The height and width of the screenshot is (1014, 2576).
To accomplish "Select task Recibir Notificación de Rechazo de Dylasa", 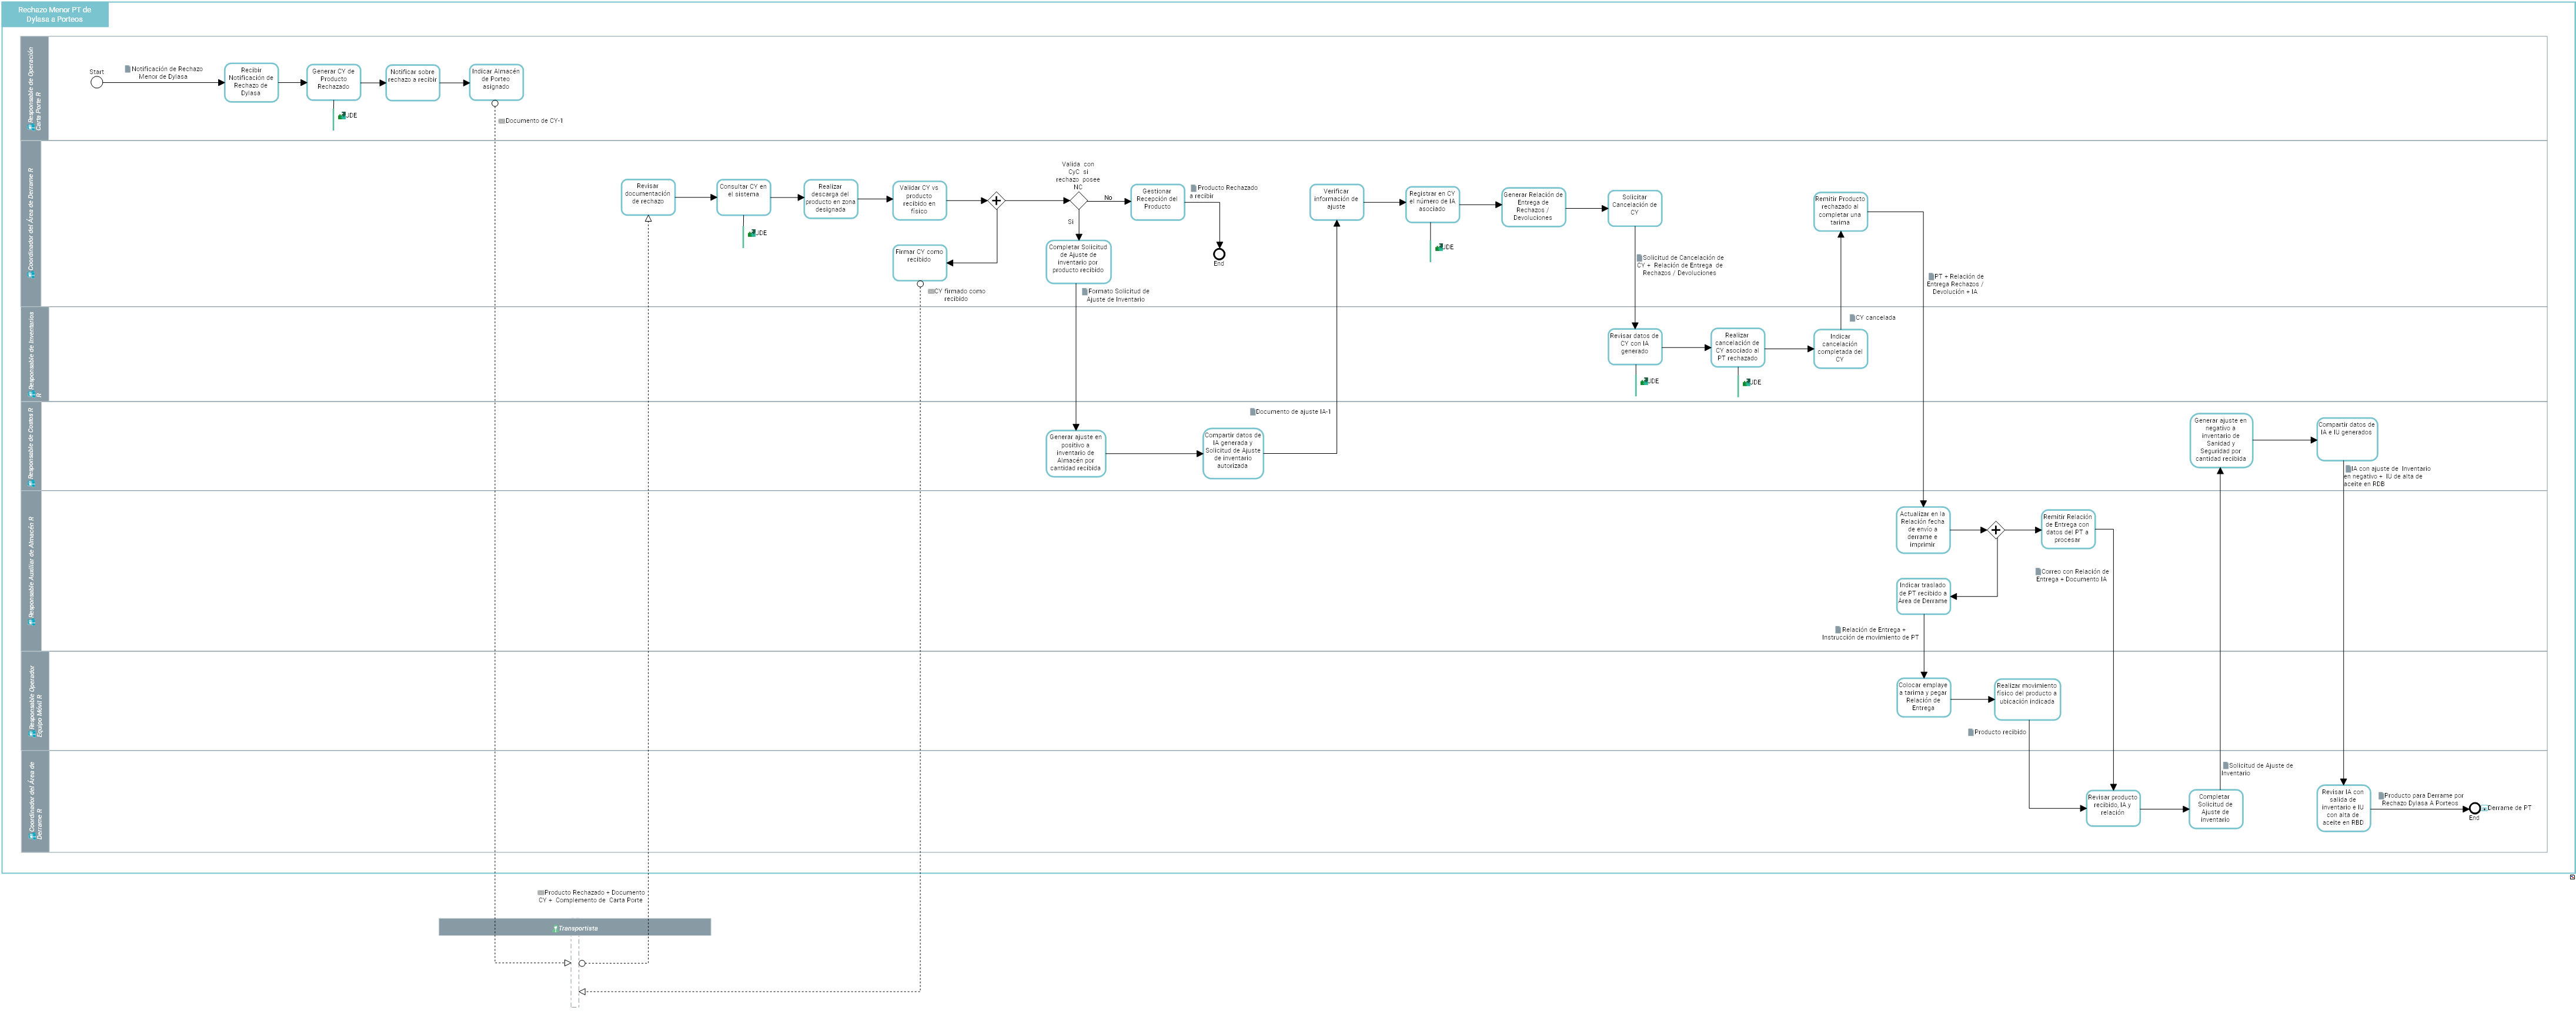I will [251, 83].
